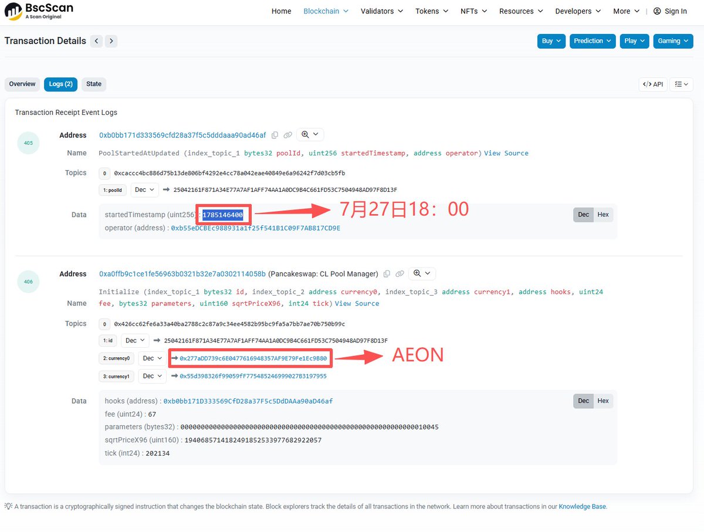Click the fee value 67
704x532 pixels.
tap(152, 414)
